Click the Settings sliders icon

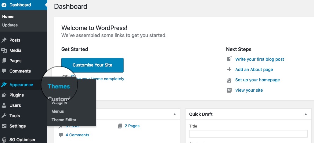[x=4, y=126]
